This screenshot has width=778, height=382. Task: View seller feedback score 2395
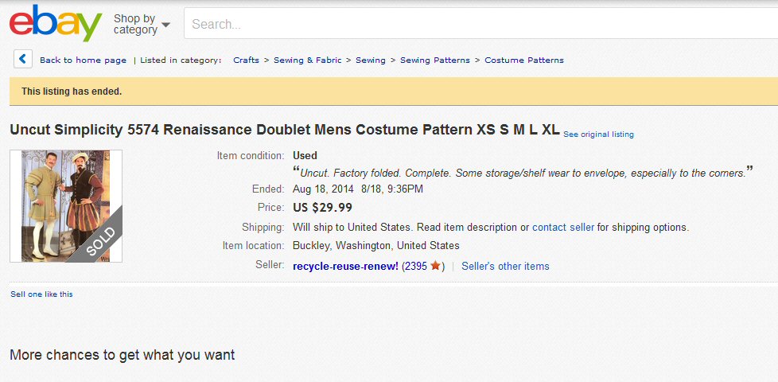click(416, 266)
